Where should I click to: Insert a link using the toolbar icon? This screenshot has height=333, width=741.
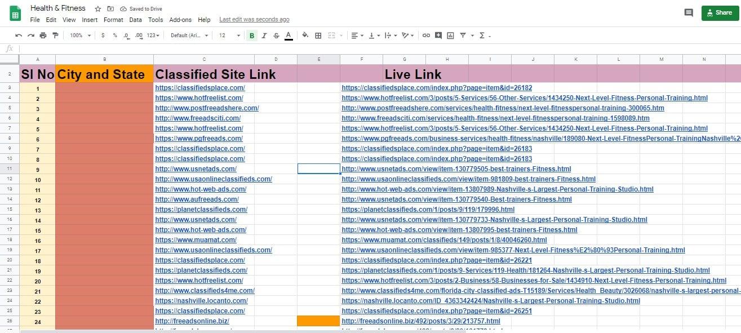[426, 35]
